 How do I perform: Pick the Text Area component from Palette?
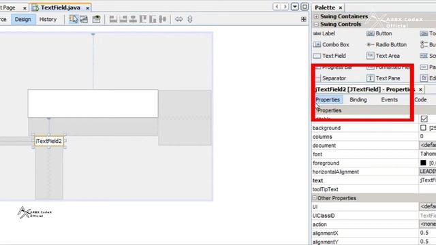383,56
